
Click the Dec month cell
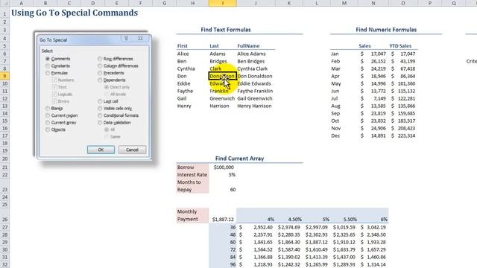344,135
